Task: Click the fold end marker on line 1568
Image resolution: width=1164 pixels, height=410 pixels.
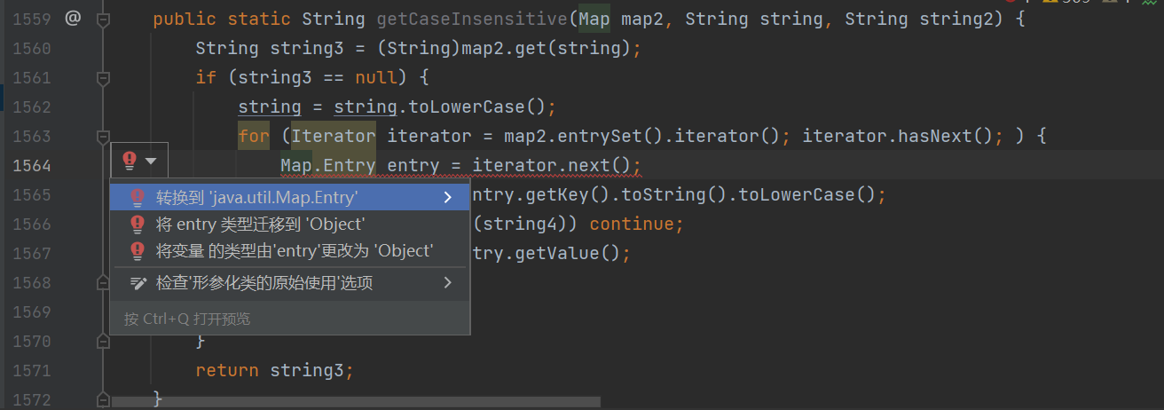Action: (103, 282)
